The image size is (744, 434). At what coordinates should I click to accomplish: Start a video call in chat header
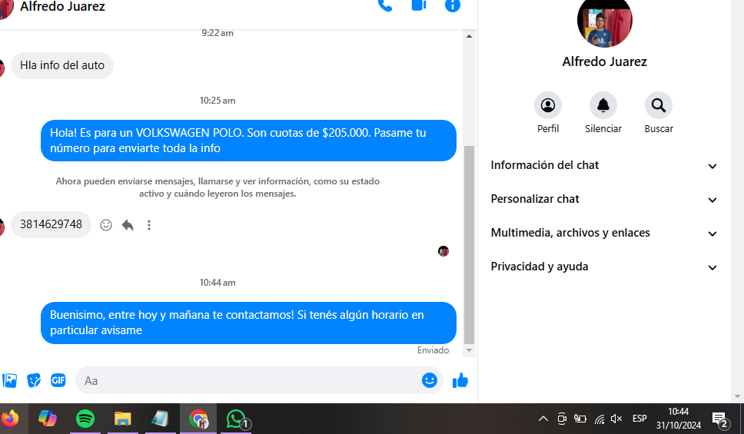(419, 5)
